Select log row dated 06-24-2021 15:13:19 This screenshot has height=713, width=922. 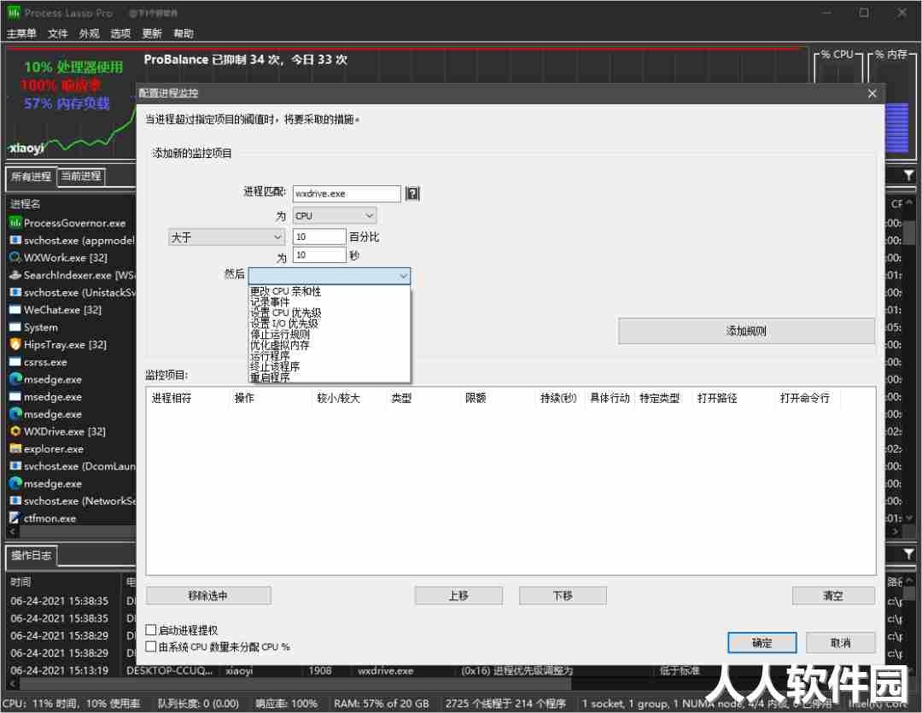coord(445,670)
